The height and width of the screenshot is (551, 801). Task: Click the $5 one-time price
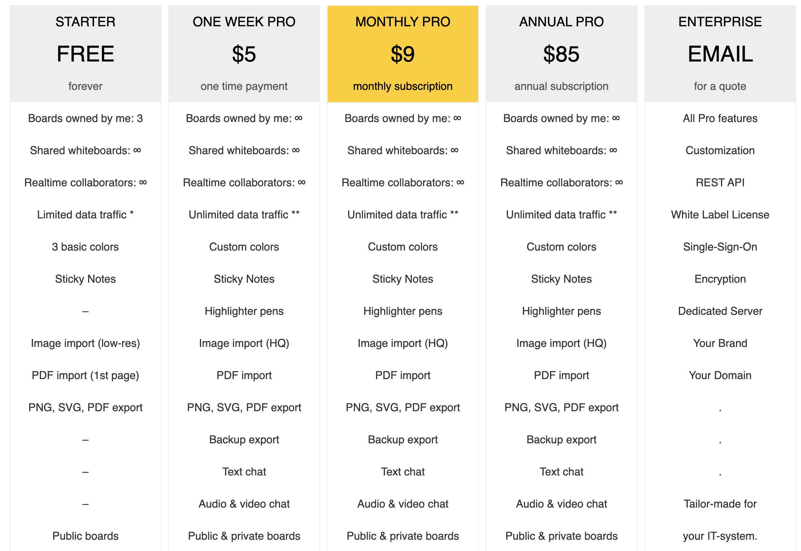point(245,54)
